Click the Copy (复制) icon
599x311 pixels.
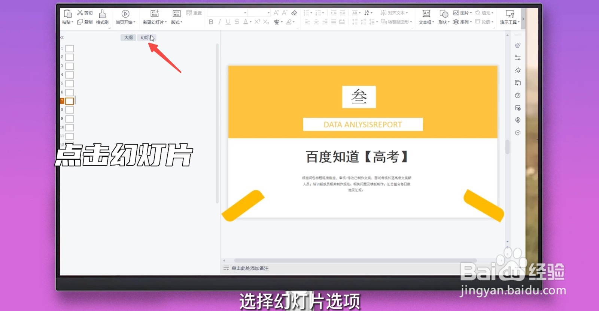(x=80, y=22)
